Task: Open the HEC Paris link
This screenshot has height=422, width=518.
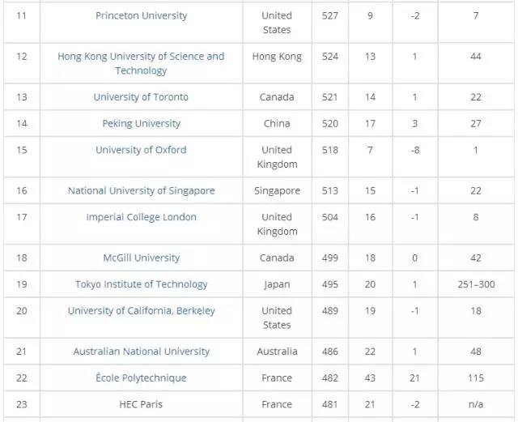Action: tap(141, 404)
